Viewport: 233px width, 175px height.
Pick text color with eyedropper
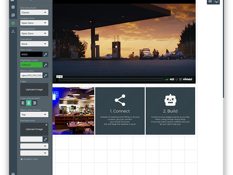point(46,54)
